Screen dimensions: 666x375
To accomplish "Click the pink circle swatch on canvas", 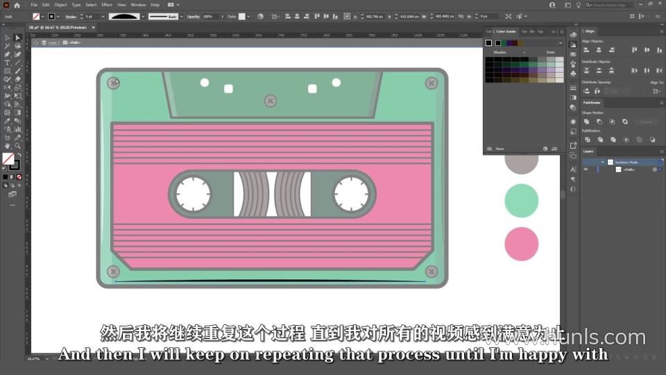I will coord(522,244).
